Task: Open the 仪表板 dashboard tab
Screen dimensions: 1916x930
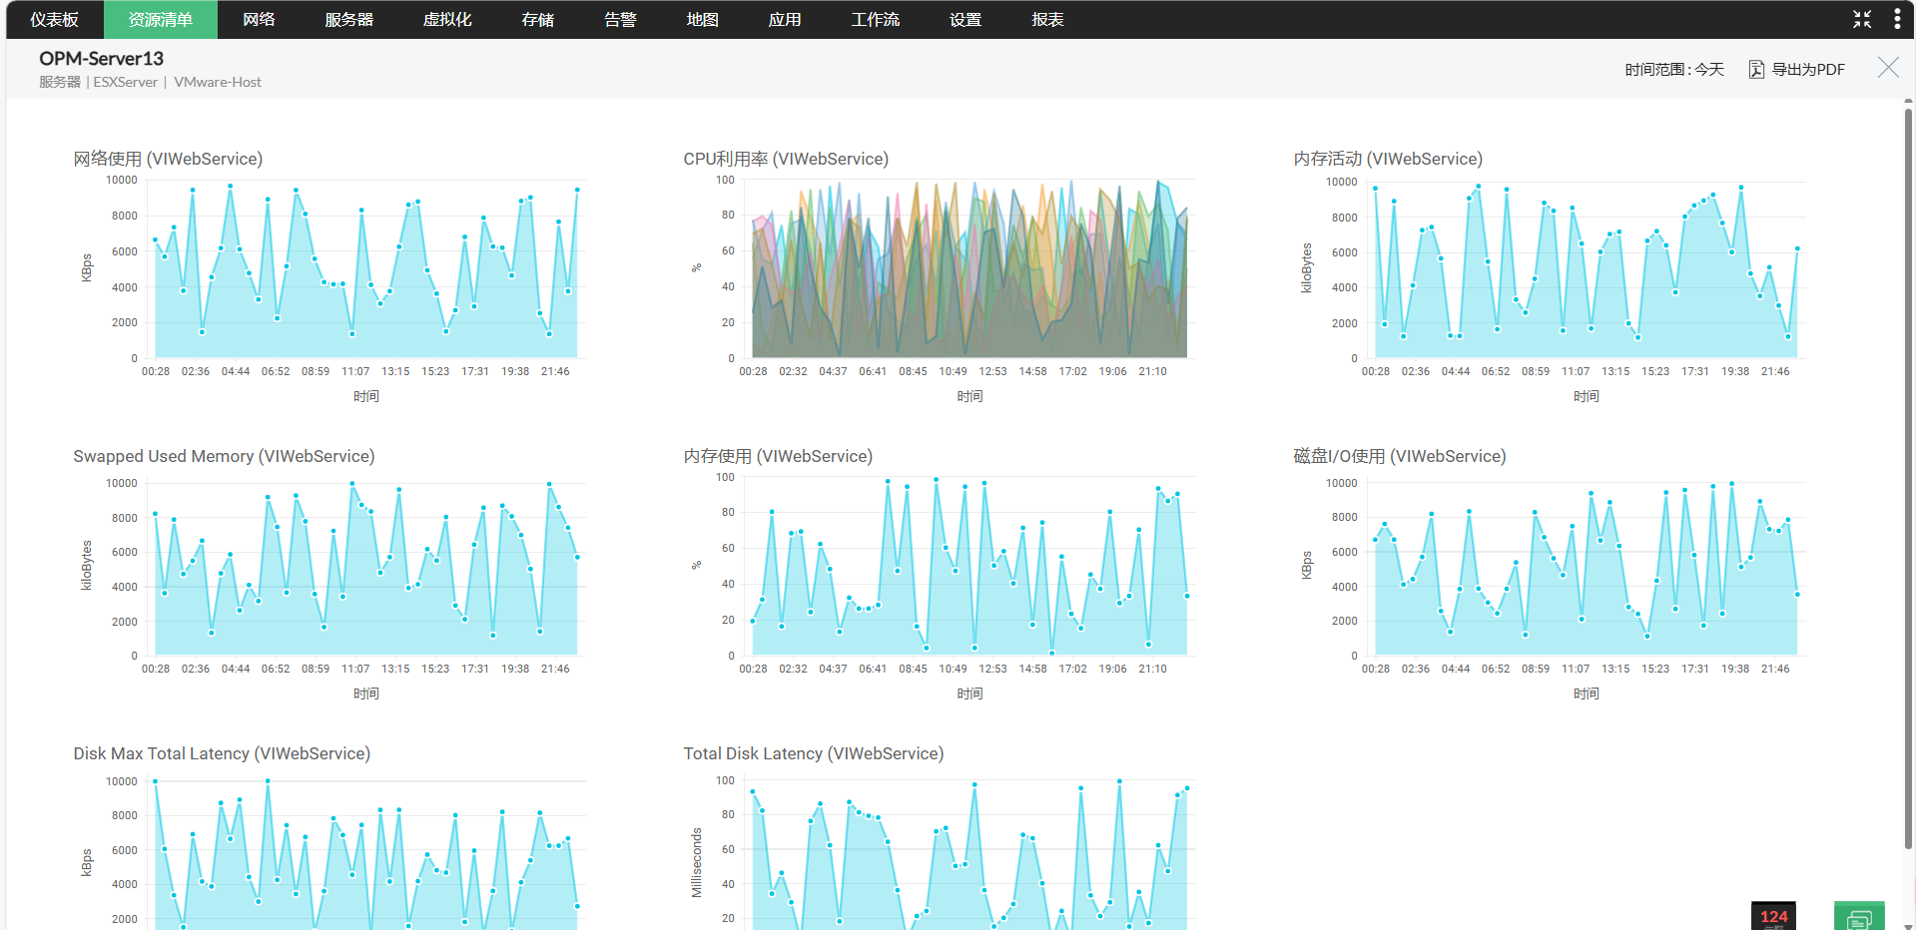Action: pos(54,19)
